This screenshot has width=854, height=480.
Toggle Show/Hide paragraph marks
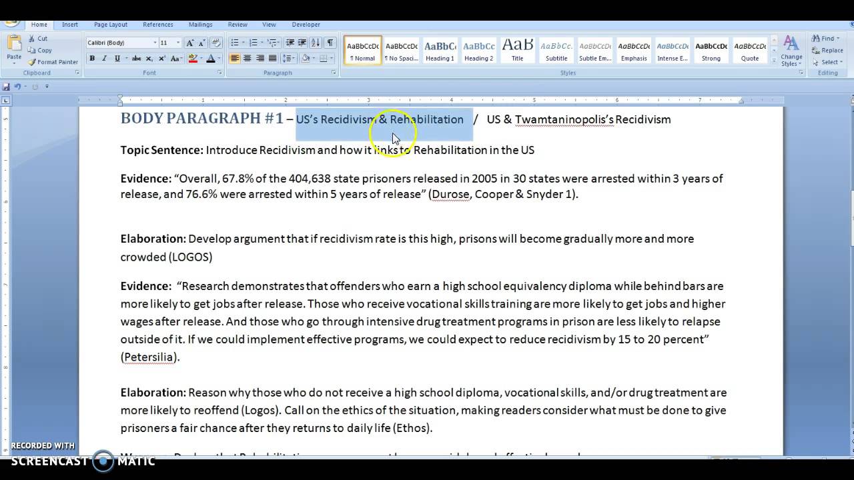[330, 43]
